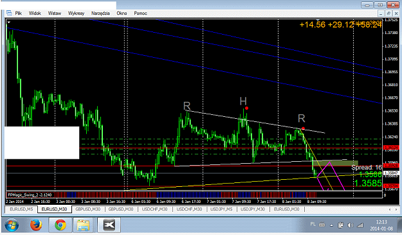Viewport: 402px width, 235px height.
Task: Click the PL language indicator
Action: [x=313, y=224]
